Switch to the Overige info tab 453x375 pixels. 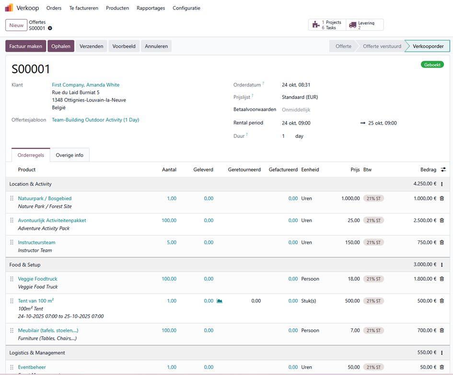coord(70,155)
